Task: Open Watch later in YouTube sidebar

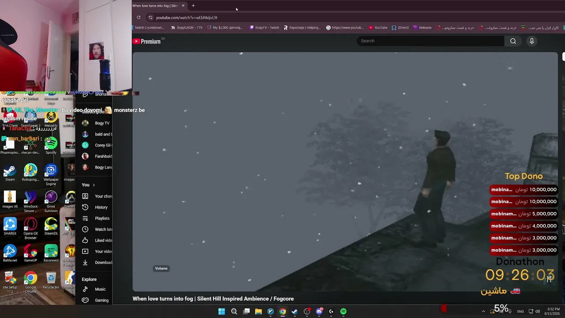Action: pos(97,229)
